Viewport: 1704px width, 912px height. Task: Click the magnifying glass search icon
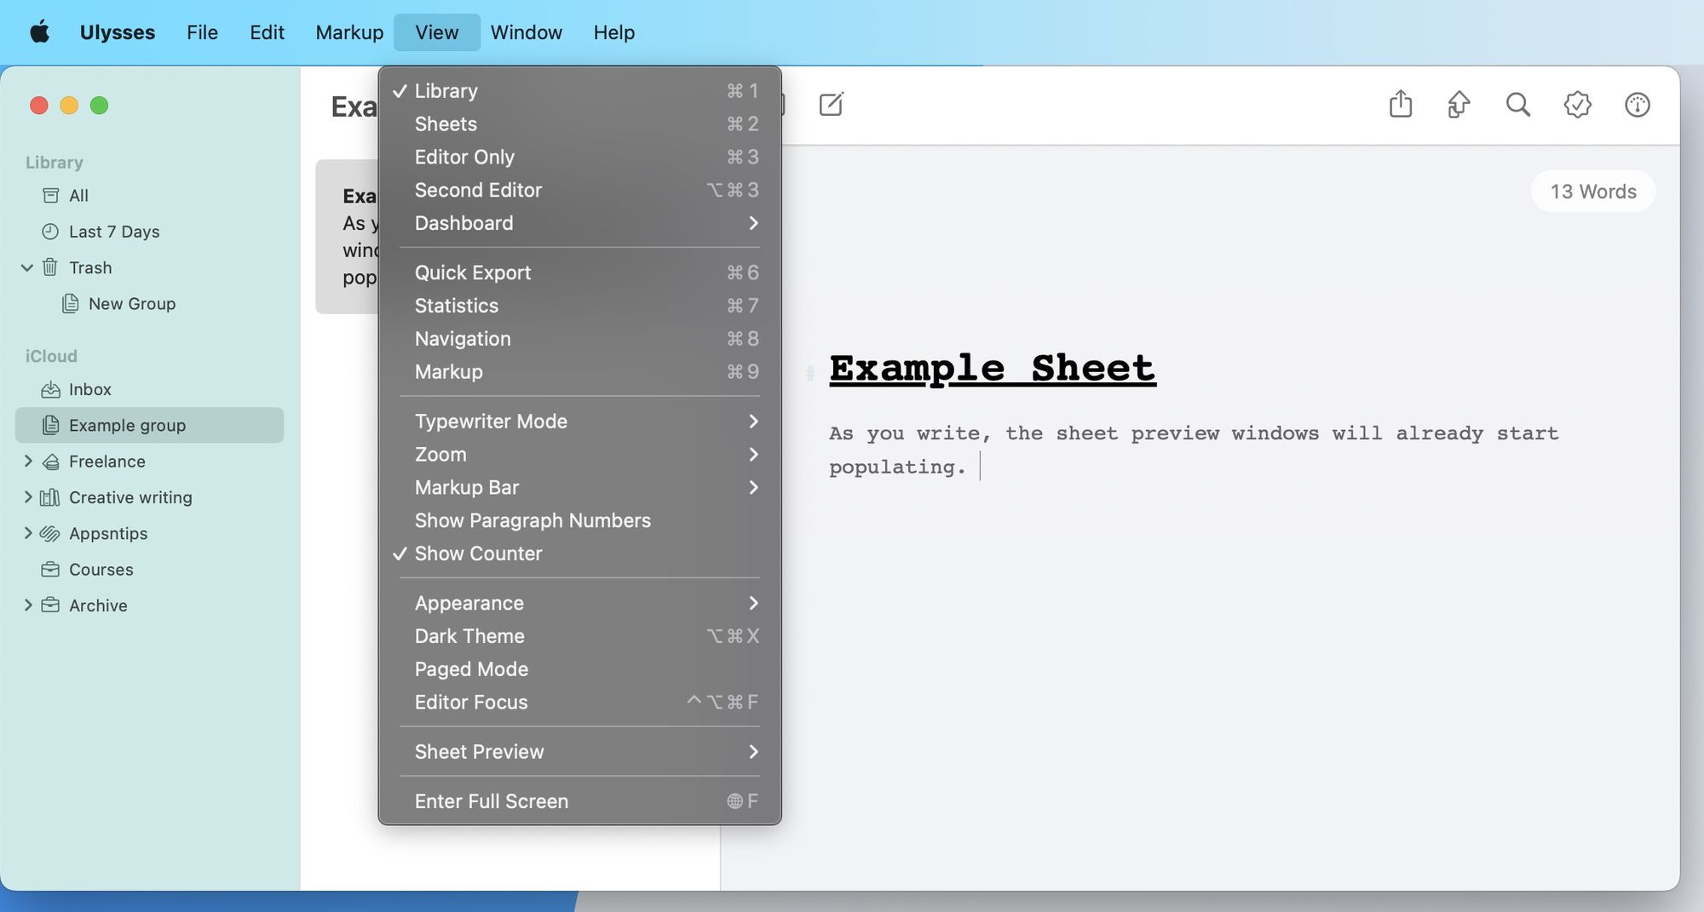(x=1517, y=105)
